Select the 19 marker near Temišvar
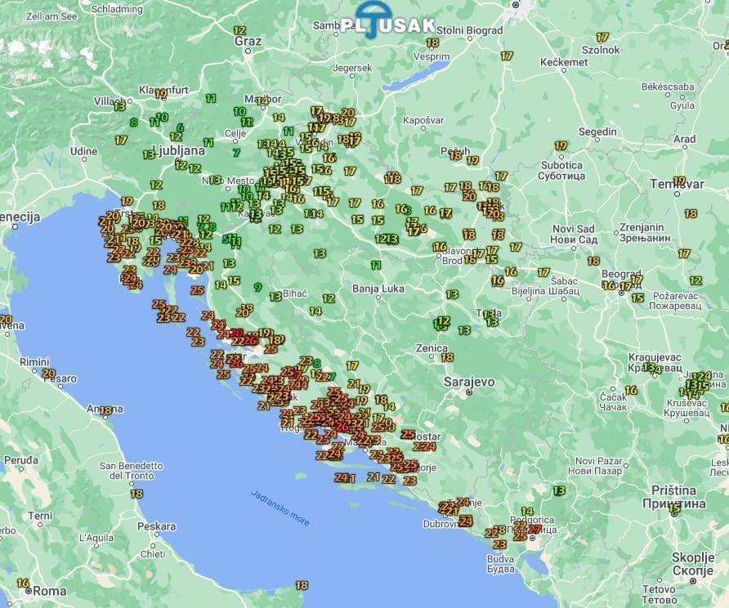Viewport: 729px width, 608px height. coord(678,181)
